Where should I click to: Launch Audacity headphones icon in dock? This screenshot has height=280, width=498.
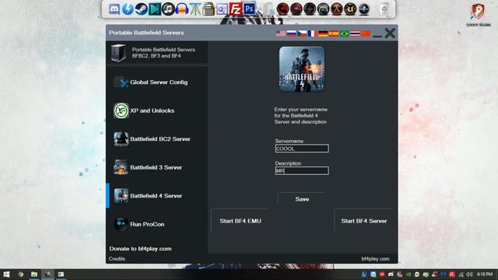coord(182,9)
